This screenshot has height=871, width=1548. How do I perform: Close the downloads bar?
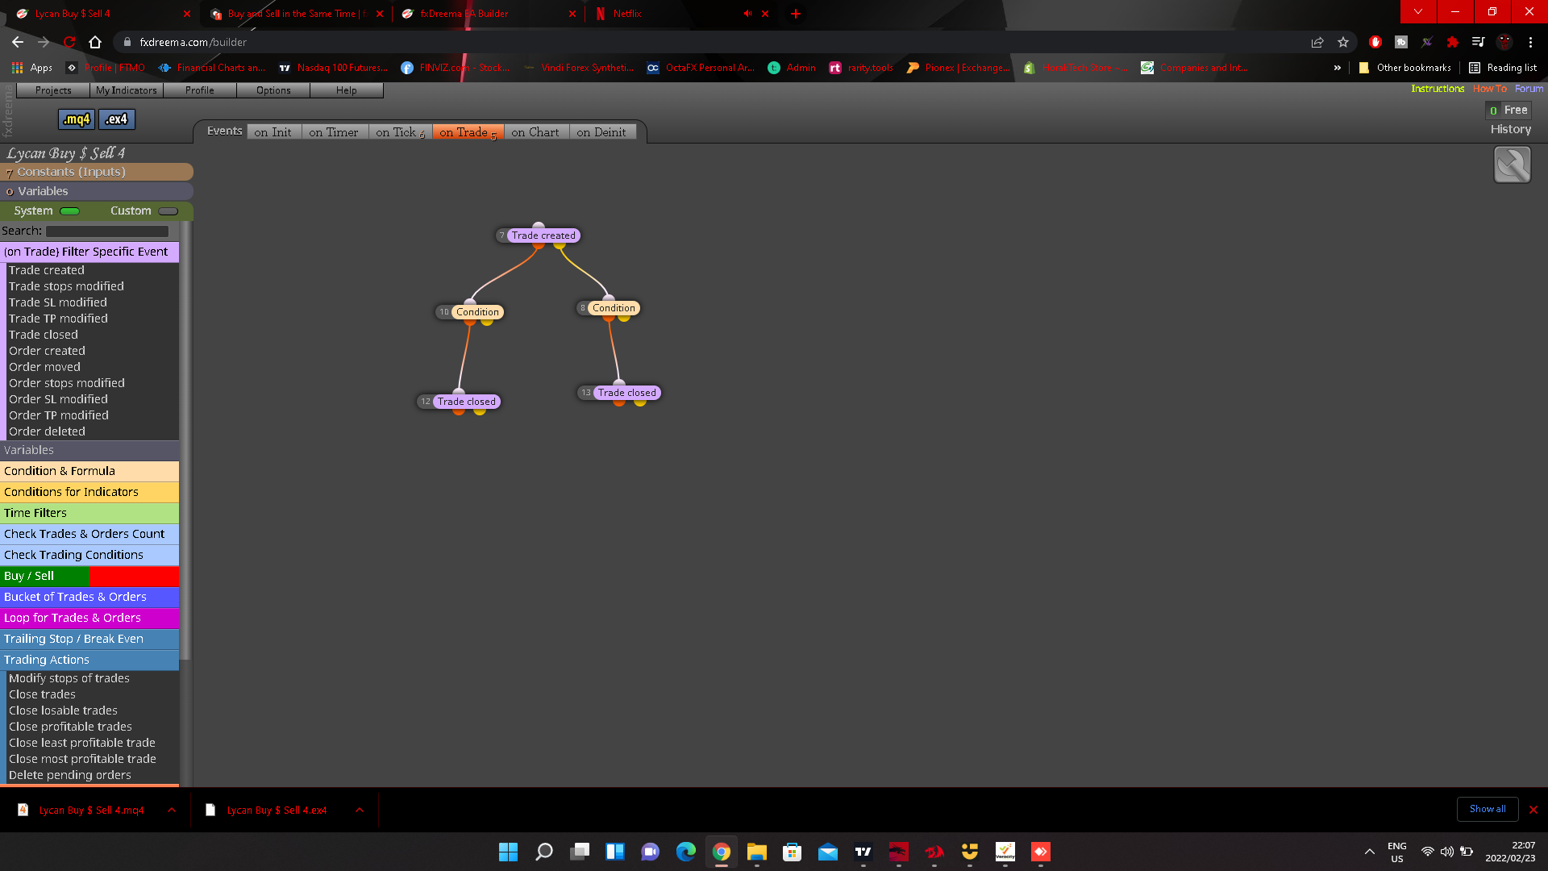[1533, 810]
